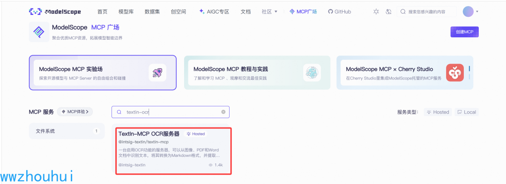The width and height of the screenshot is (506, 184).
Task: Click the 1.4k view count eye icon
Action: 210,165
